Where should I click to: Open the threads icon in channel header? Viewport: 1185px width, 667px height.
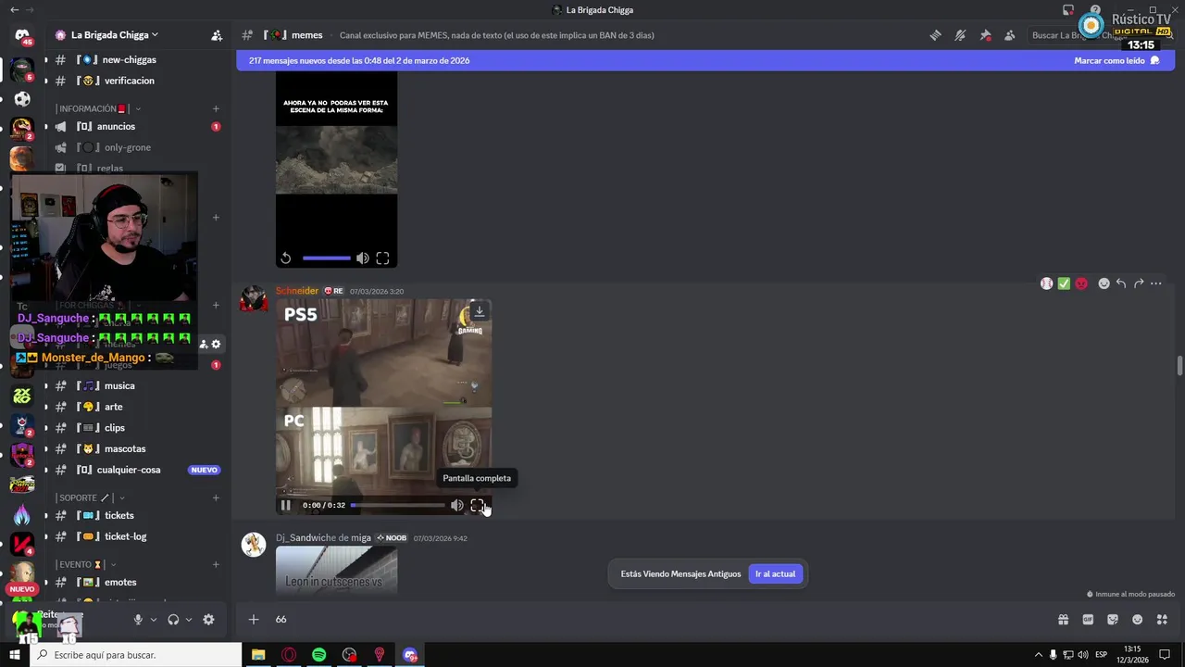(936, 35)
